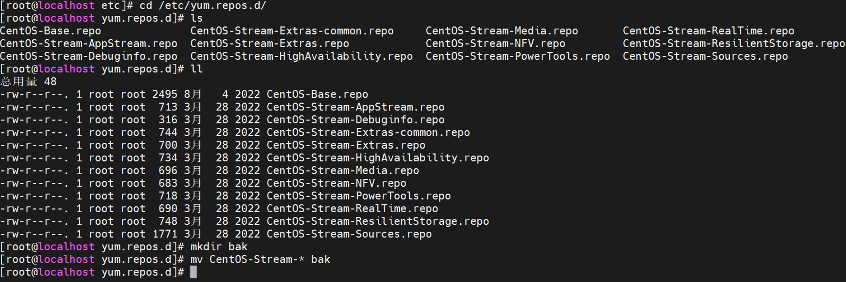Click CentOS-Stream-AppStream.repo in the long listing
The height and width of the screenshot is (282, 846).
(355, 107)
